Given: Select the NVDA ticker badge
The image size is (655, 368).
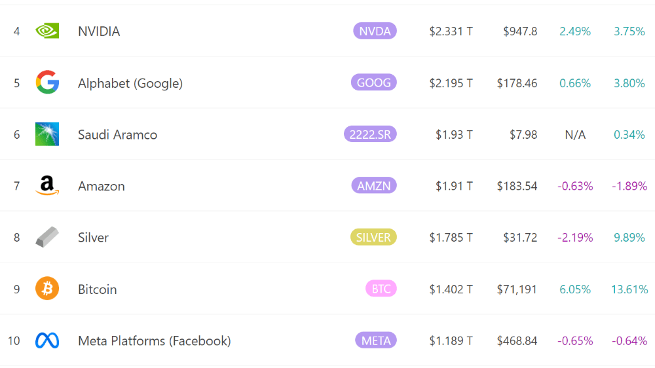Looking at the screenshot, I should [x=375, y=31].
